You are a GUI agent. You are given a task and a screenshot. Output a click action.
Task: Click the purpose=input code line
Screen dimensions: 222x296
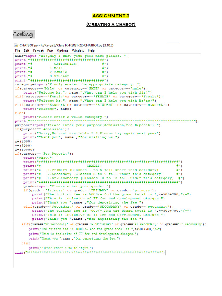point(88,125)
